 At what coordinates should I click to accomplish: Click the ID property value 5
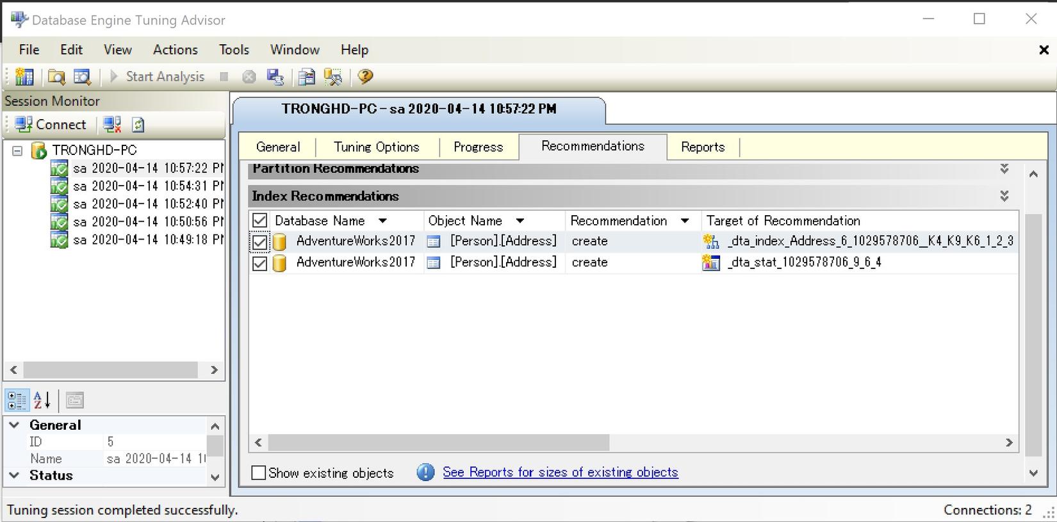click(x=154, y=442)
